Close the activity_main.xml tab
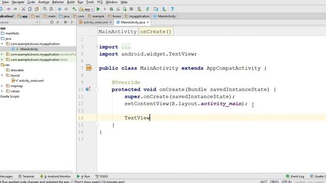 (111, 22)
